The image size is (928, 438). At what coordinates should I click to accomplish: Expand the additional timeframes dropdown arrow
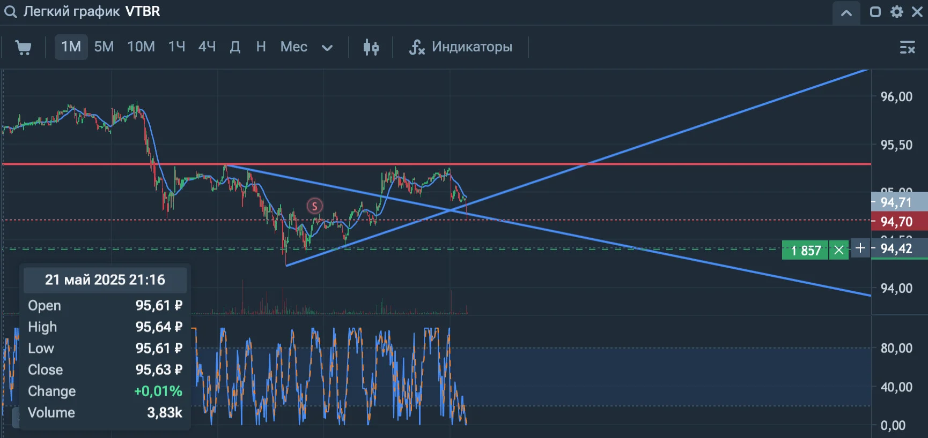(327, 48)
